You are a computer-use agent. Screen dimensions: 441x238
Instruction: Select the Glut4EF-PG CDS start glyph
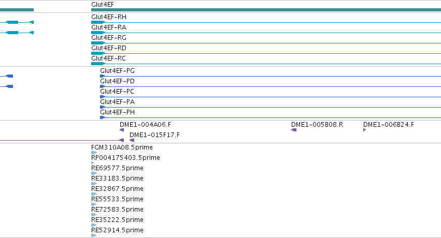(103, 76)
